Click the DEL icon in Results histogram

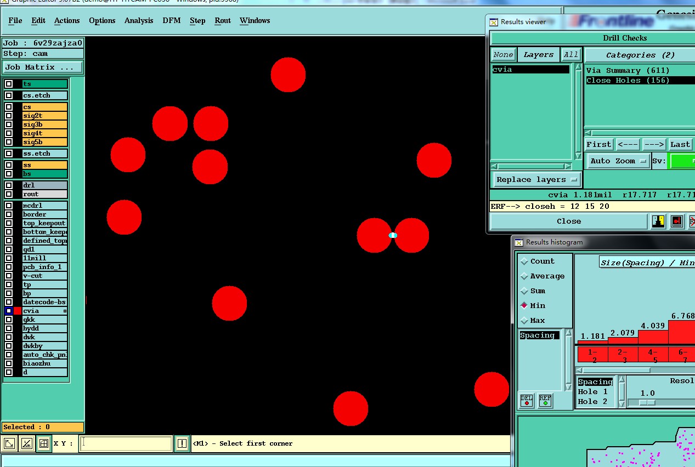tap(527, 401)
